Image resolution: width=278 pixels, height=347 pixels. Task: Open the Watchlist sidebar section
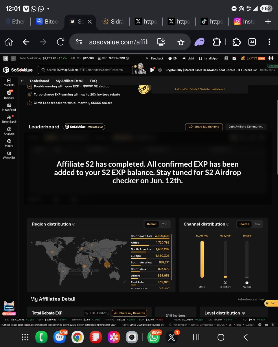pos(9,155)
